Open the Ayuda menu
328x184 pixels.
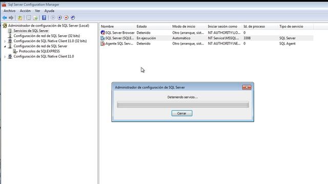tap(49, 11)
